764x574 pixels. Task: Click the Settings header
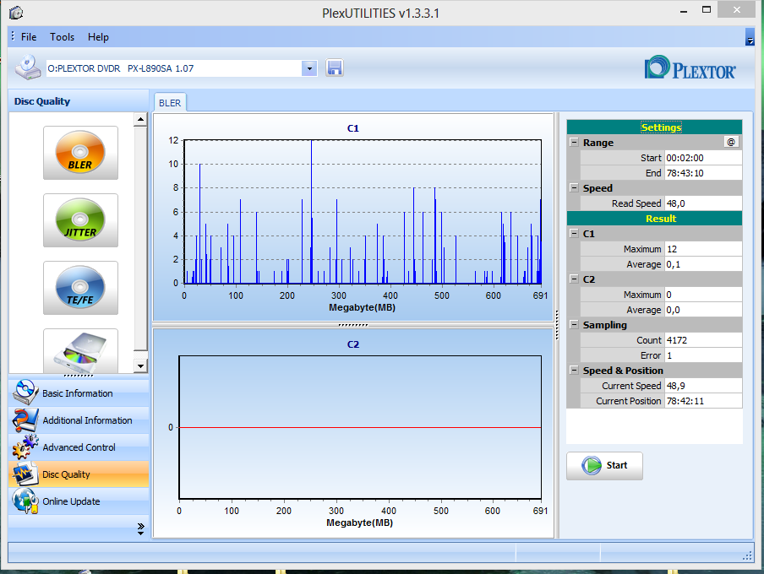coord(654,127)
